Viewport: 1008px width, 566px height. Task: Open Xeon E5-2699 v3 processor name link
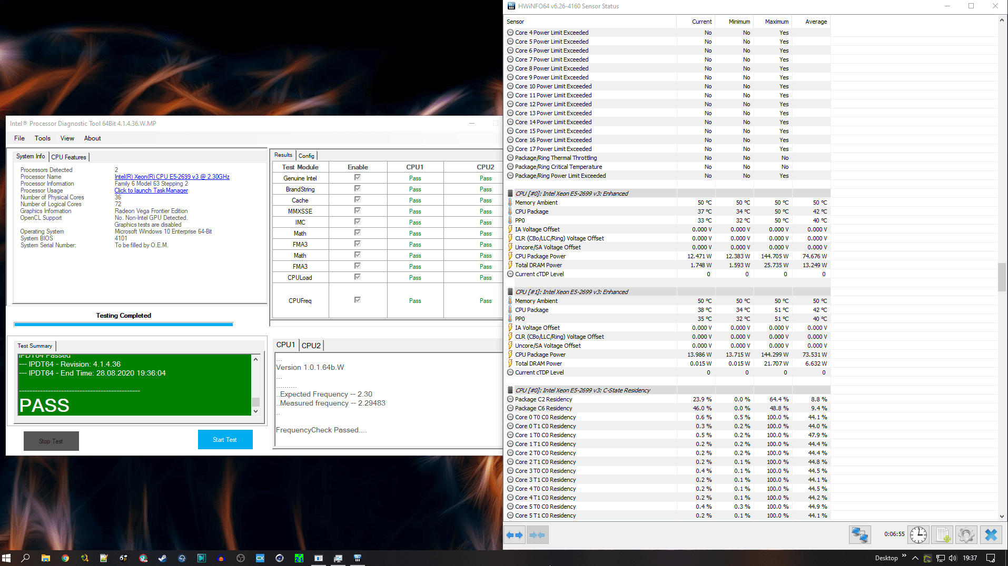coord(172,177)
